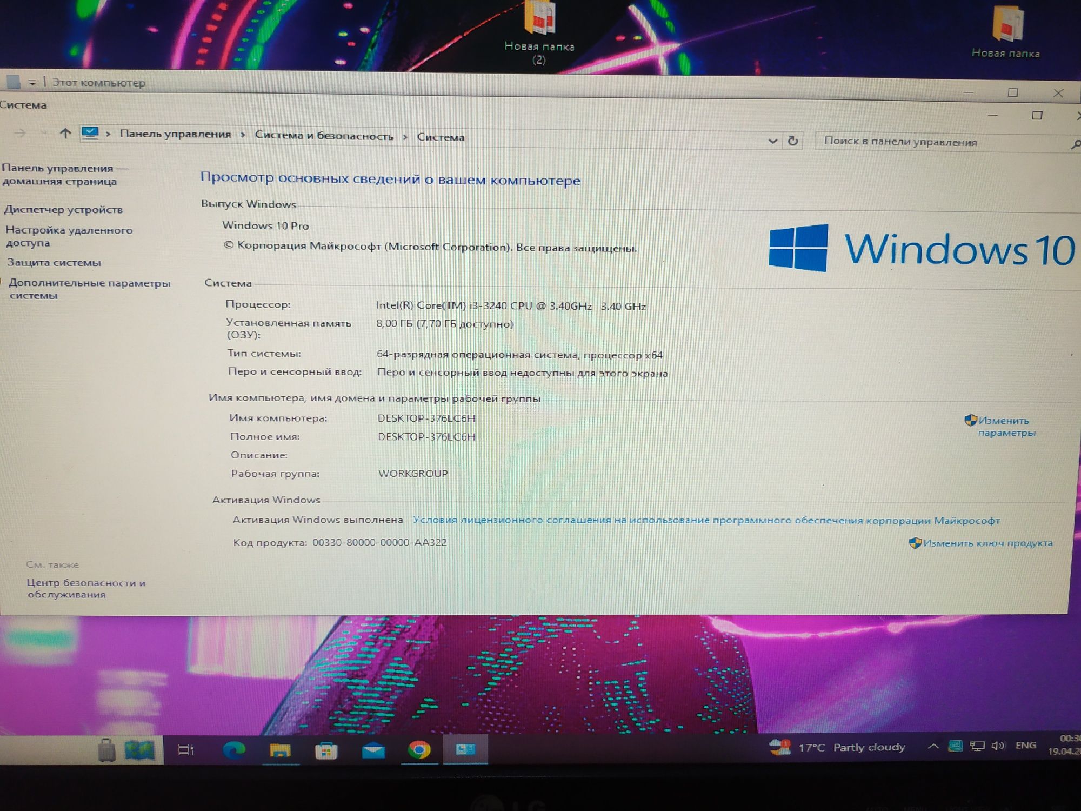
Task: Click 'Windows 10 Pro' edition text
Action: 265,225
